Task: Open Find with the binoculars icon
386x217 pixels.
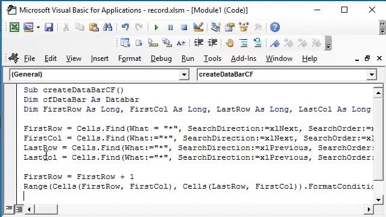Action: (x=108, y=27)
